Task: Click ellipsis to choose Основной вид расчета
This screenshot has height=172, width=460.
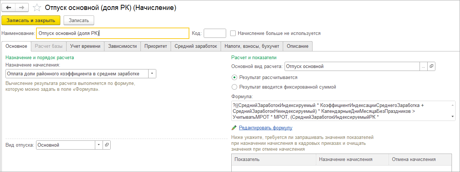Action: pos(424,67)
